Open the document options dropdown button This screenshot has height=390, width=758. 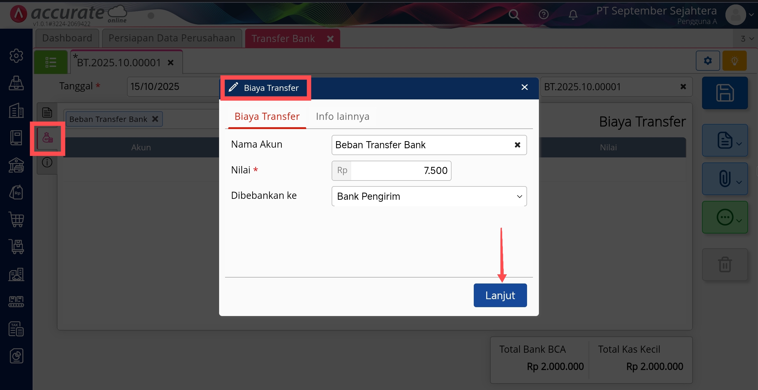point(725,140)
